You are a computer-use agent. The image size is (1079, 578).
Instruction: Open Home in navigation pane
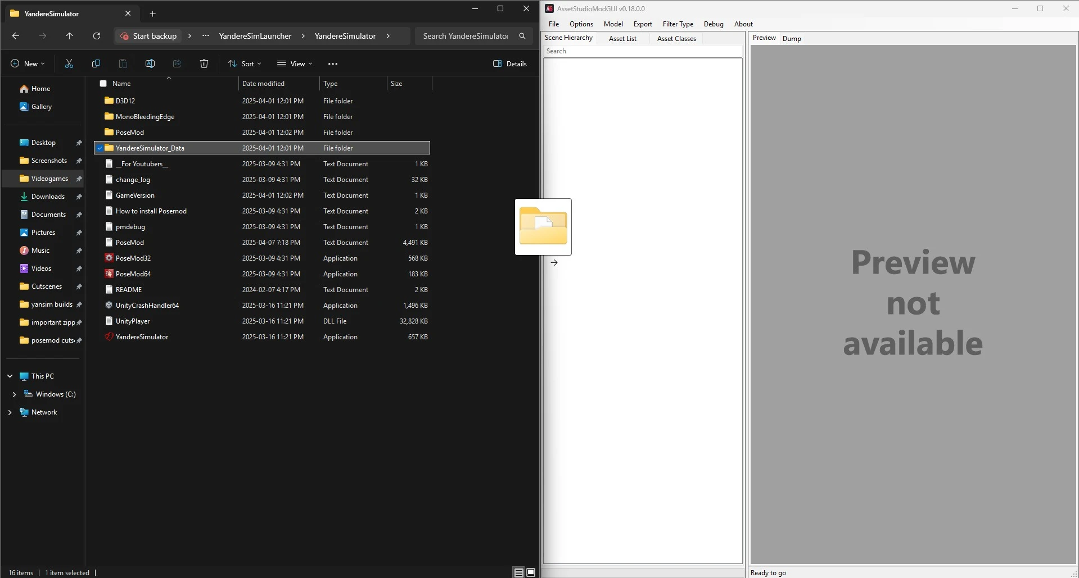35,89
